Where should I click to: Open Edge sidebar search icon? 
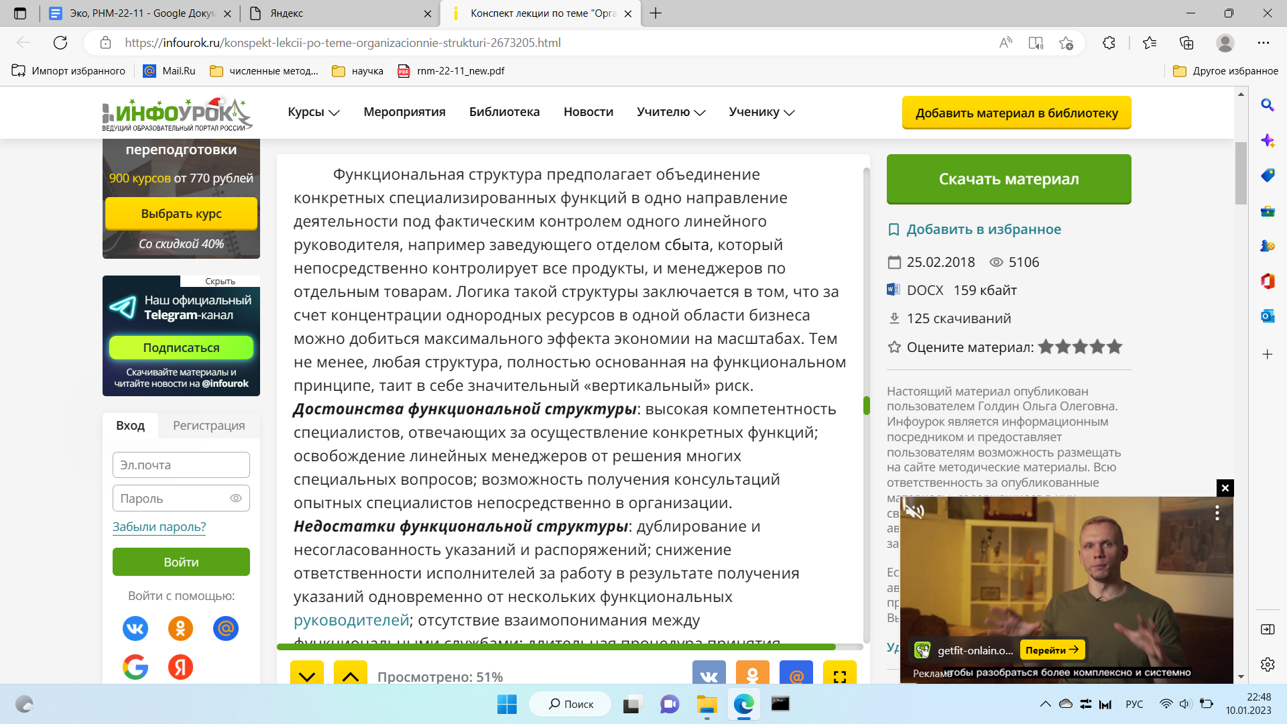pyautogui.click(x=1268, y=105)
